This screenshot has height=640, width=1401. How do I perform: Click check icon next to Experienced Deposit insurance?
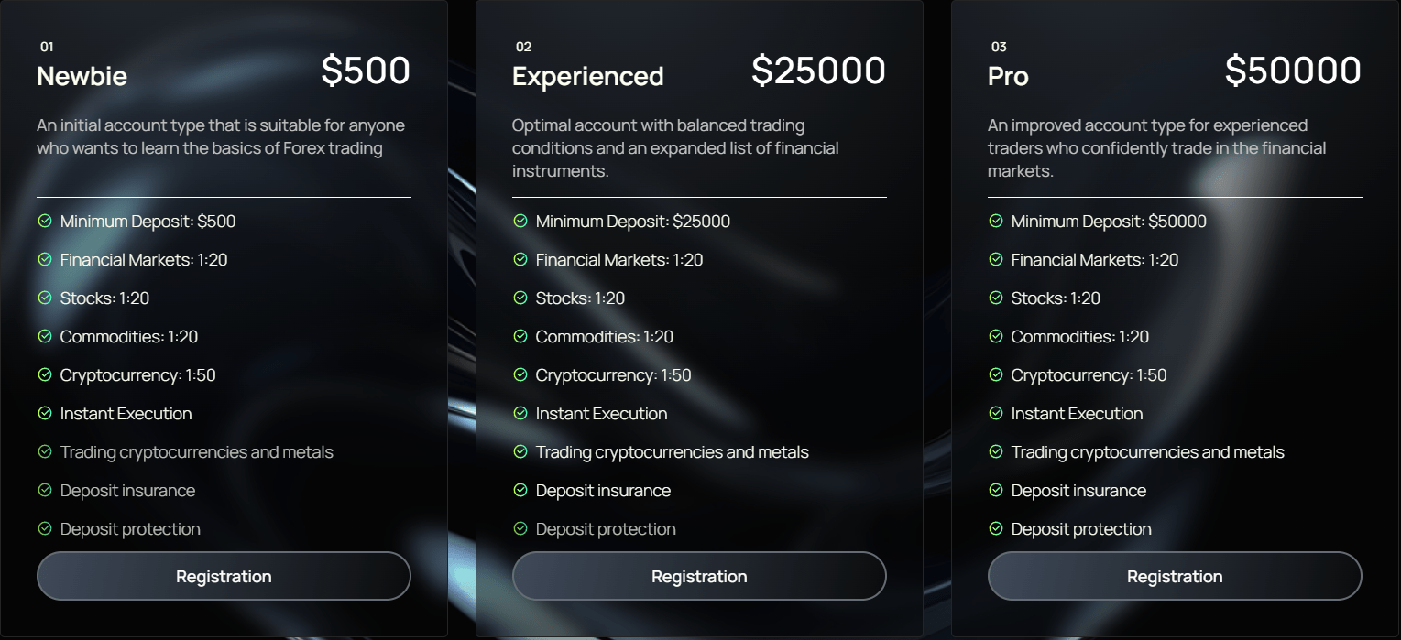click(520, 490)
